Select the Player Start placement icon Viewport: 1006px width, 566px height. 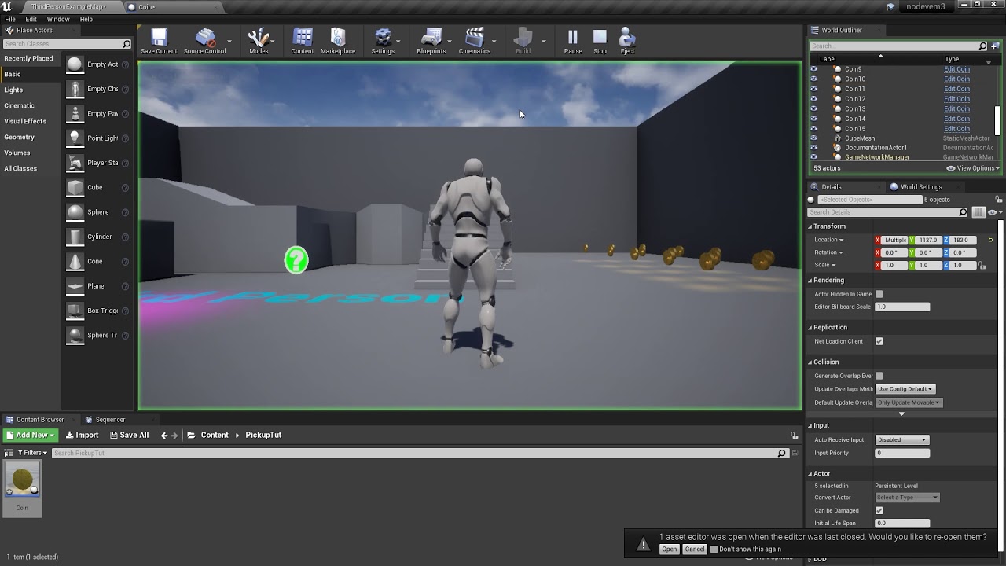coord(75,163)
